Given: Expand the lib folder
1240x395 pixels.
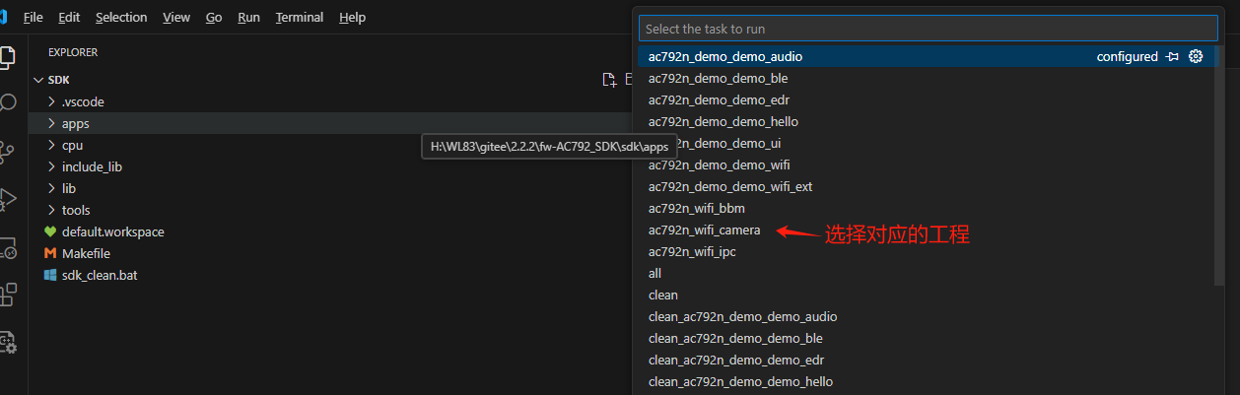Looking at the screenshot, I should pyautogui.click(x=52, y=188).
